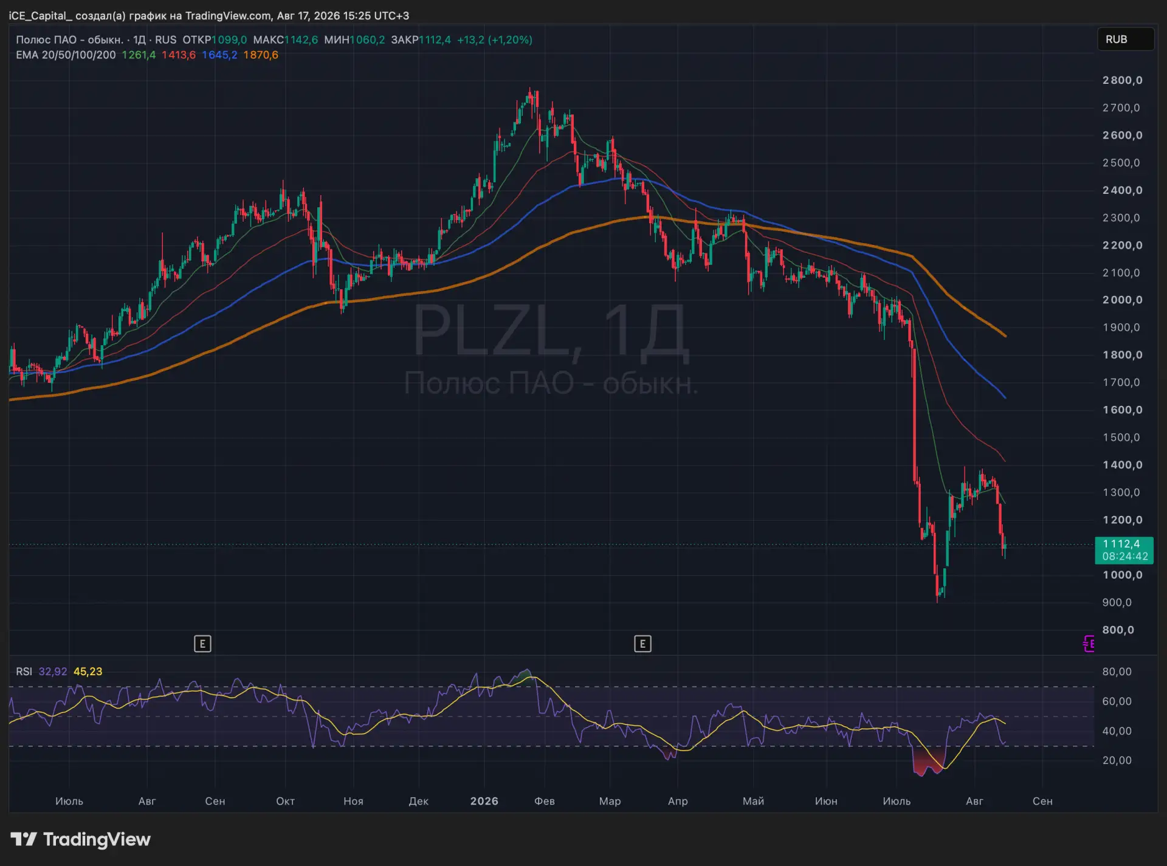Click the red EMA value 1413,6
The width and height of the screenshot is (1167, 866).
[x=179, y=55]
